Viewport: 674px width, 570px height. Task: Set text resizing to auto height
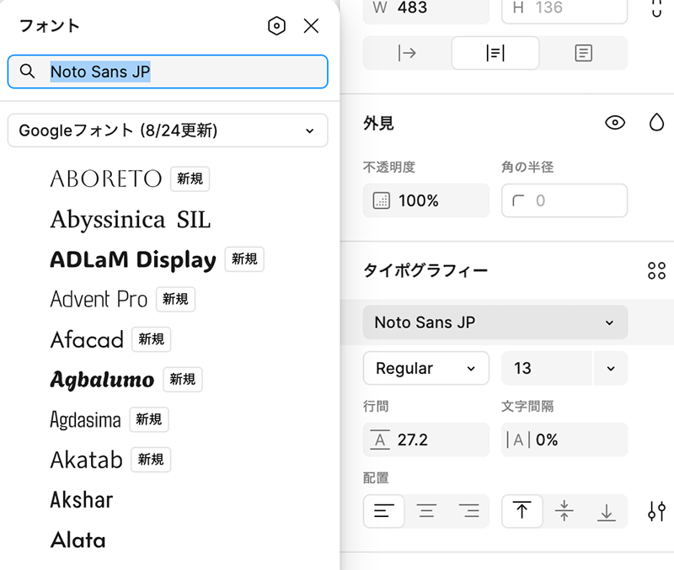[495, 53]
